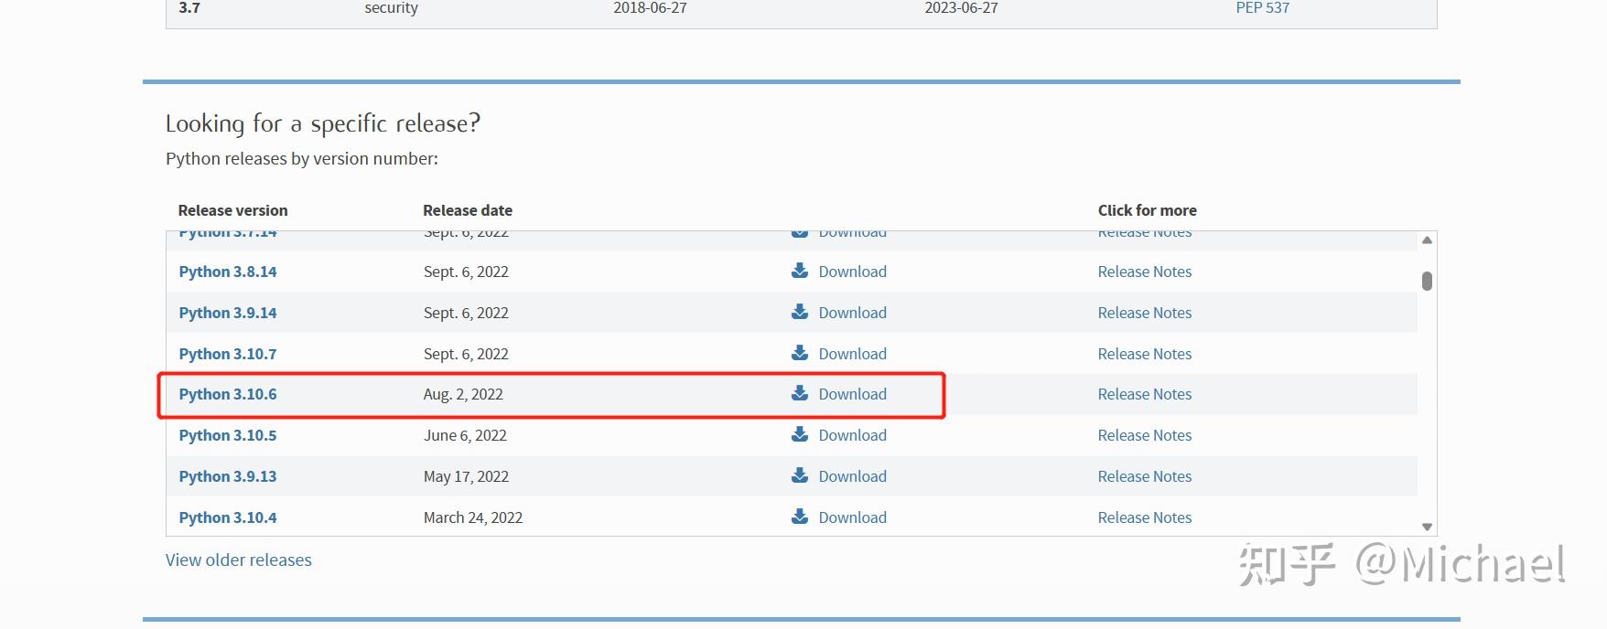Select the May 17, 2022 date cell
The image size is (1607, 629).
click(x=466, y=476)
